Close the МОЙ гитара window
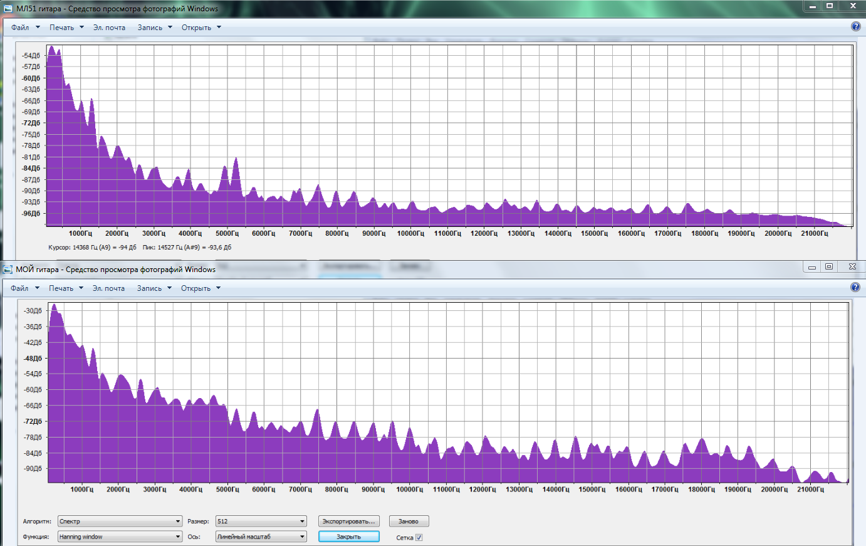The width and height of the screenshot is (866, 546). (x=852, y=266)
